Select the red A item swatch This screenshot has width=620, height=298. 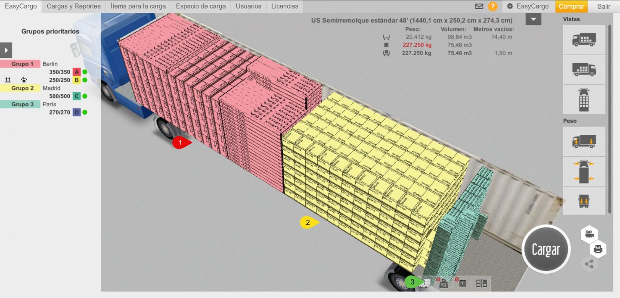pos(77,72)
